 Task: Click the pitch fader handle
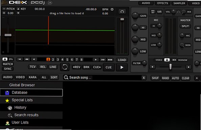click(8, 35)
